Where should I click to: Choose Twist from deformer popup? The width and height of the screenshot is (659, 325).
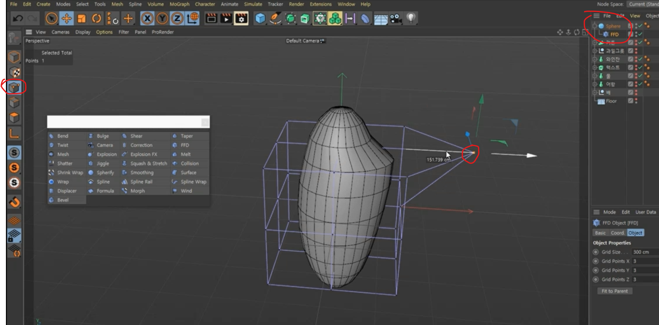(63, 145)
